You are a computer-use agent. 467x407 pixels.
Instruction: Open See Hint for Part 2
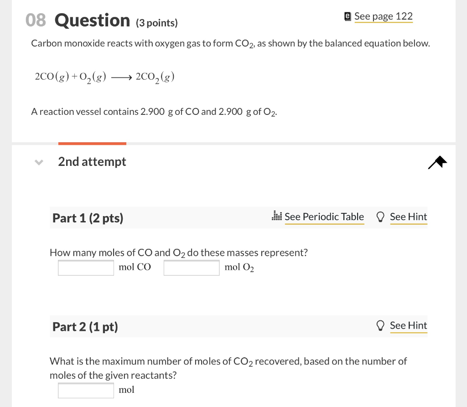click(x=408, y=325)
